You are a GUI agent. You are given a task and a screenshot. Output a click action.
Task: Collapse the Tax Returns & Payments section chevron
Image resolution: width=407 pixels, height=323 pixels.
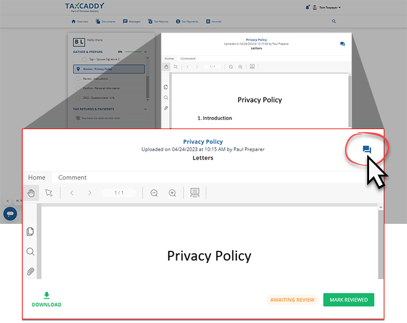click(146, 109)
